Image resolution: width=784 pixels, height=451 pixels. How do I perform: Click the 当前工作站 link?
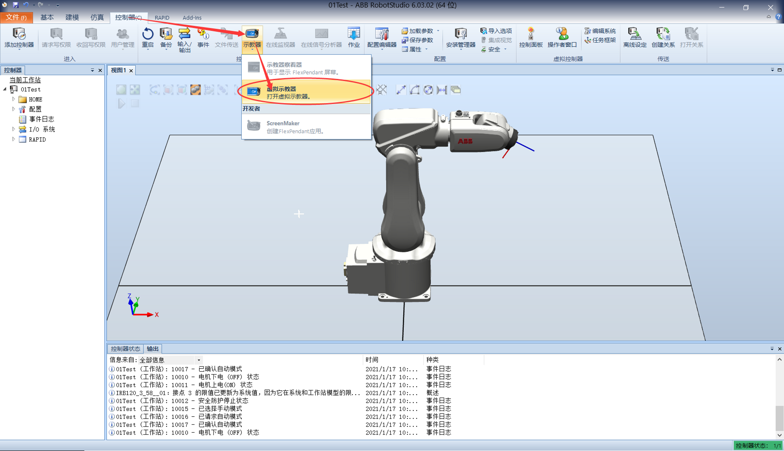[25, 80]
